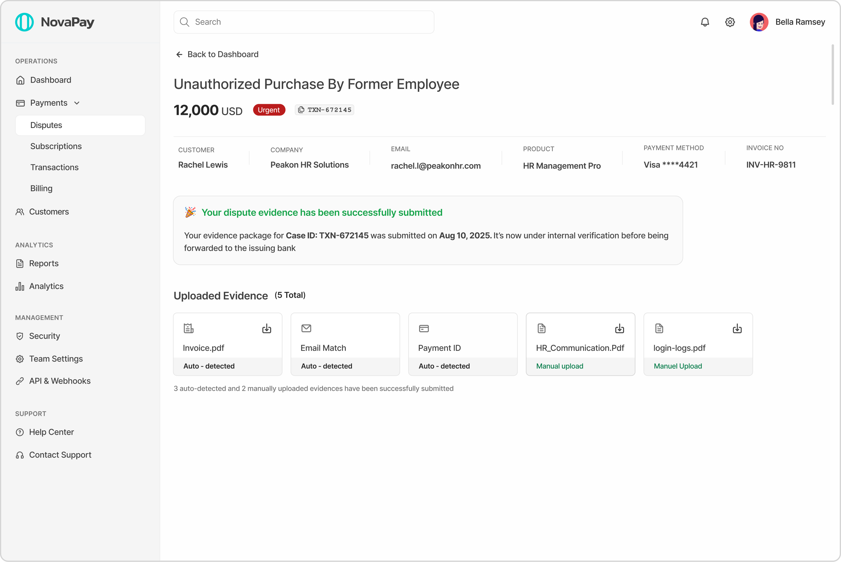Image resolution: width=841 pixels, height=562 pixels.
Task: Copy the TXN-672145 case ID
Action: [x=301, y=110]
